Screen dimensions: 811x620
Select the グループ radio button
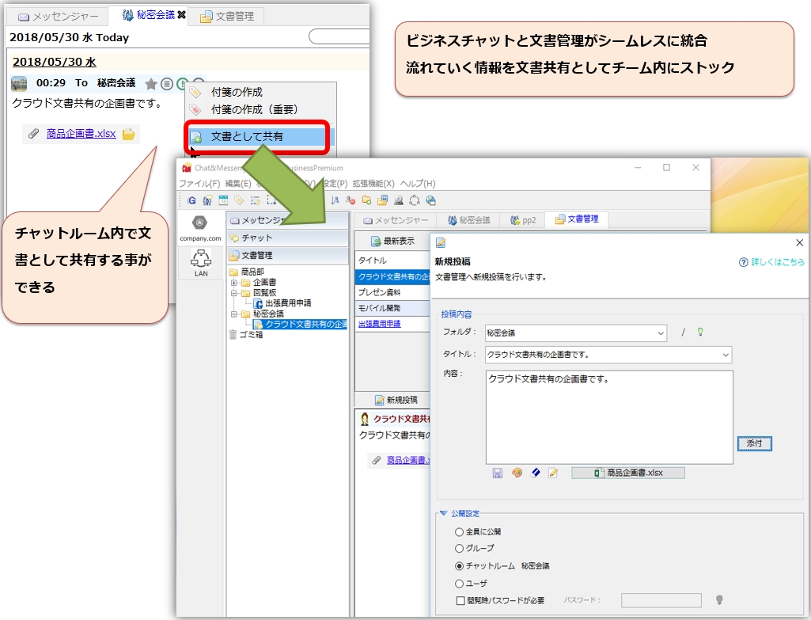[x=460, y=548]
